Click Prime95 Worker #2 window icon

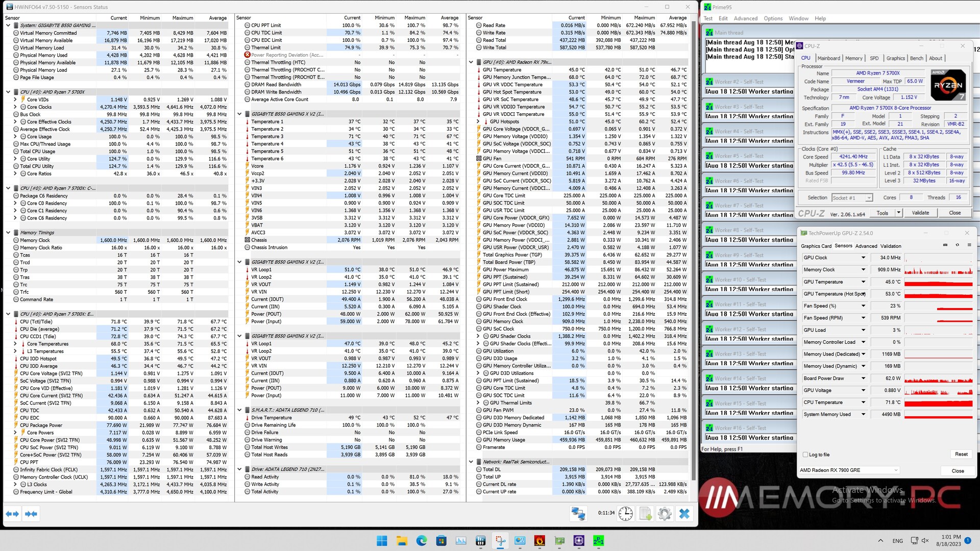point(709,82)
